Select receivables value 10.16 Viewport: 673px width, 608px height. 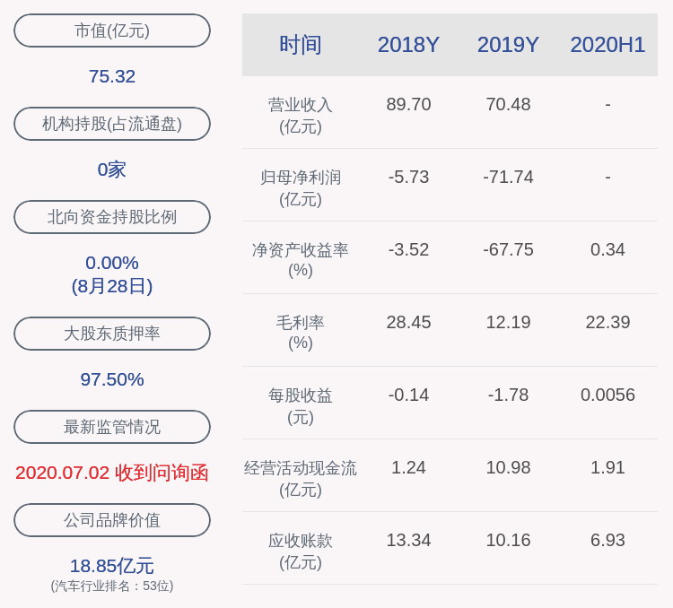(x=508, y=540)
